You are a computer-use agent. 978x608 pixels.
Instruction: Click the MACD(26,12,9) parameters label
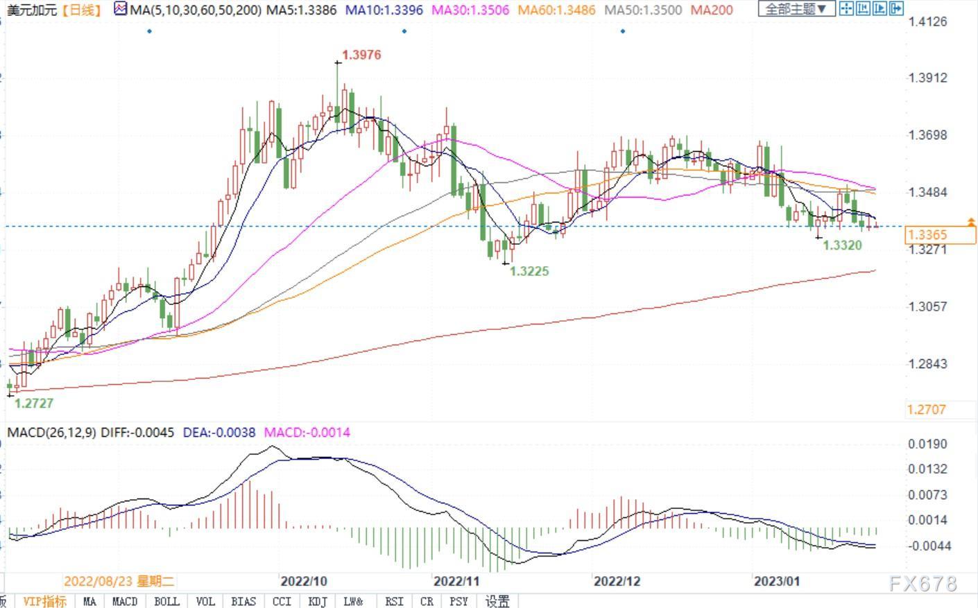[x=52, y=432]
